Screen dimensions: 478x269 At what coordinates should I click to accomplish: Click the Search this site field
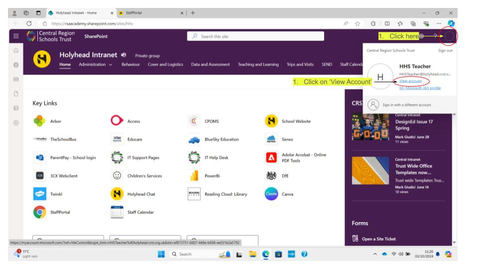[255, 36]
